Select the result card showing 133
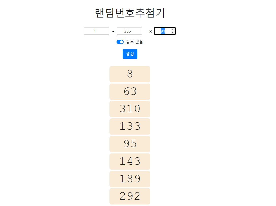276x206 pixels. (130, 126)
